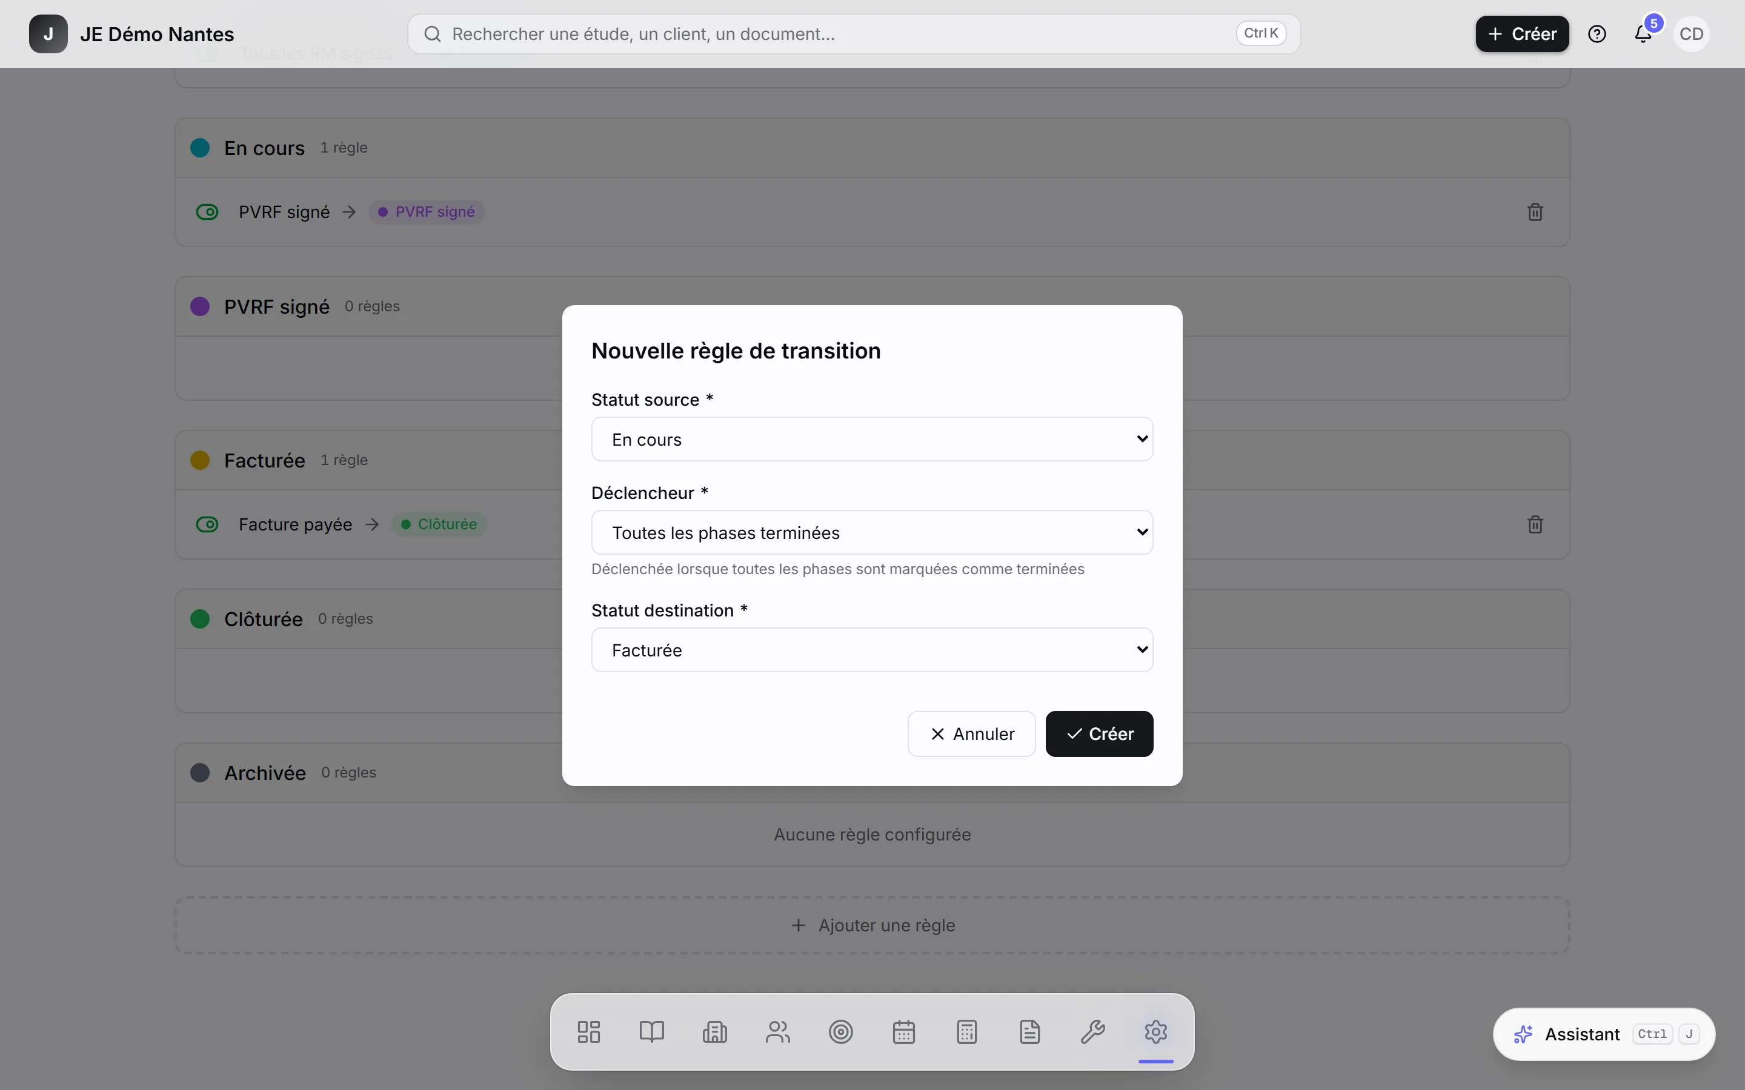Click the Aucune règle configurée text
The width and height of the screenshot is (1745, 1090).
(x=872, y=834)
